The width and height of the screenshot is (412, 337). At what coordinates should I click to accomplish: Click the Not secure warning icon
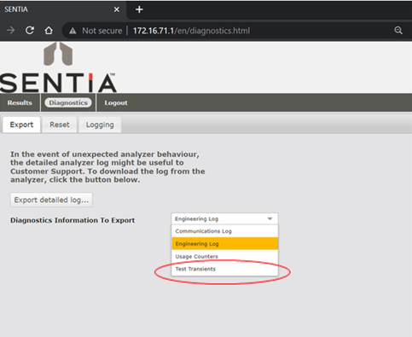point(73,31)
